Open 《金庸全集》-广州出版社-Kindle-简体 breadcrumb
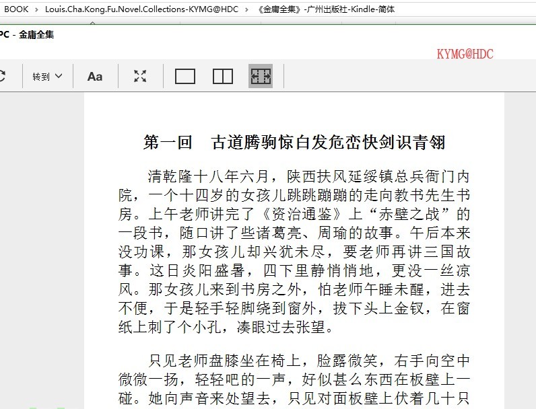The width and height of the screenshot is (536, 409). pos(325,9)
